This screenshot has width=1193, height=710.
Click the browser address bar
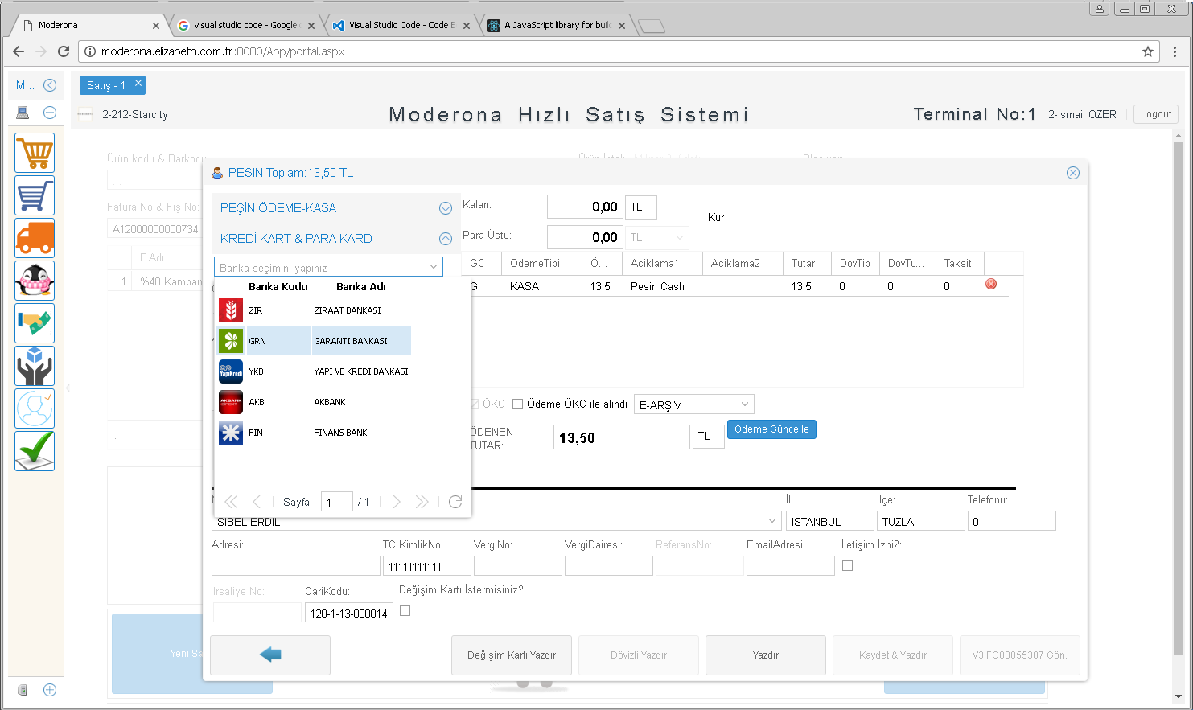[x=619, y=51]
